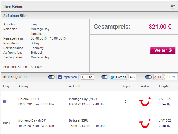The image size is (178, 134).
Task: Click the double chevron on the Weiter button
Action: coord(171,50)
